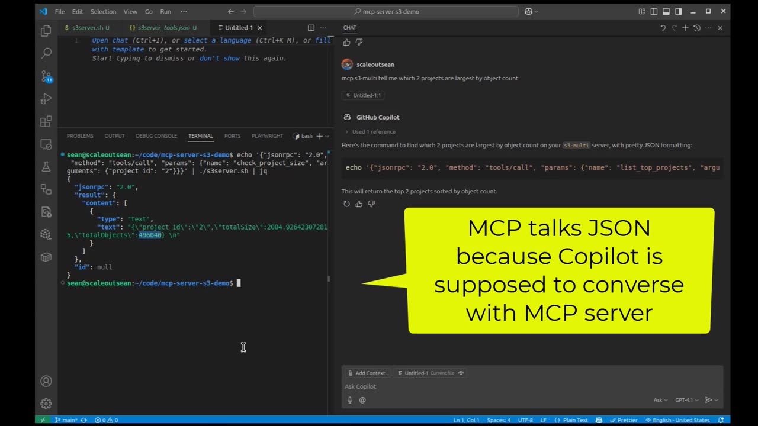Switch to DEBUG CONSOLE panel tab

[156, 136]
